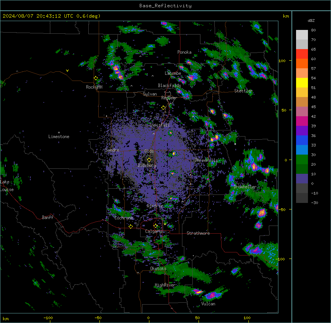This screenshot has height=323, width=331.
Task: Click the Blackfalds label
Action: coord(169,86)
